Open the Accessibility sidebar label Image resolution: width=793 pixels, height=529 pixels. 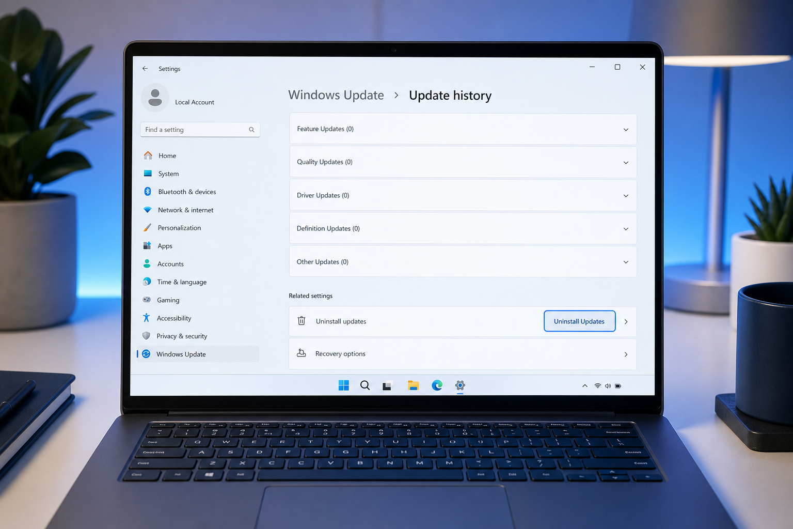coord(174,318)
